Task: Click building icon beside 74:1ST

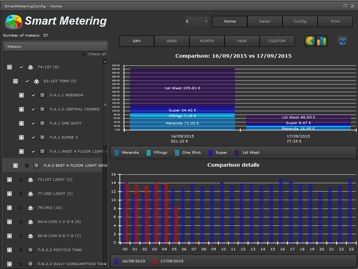Action: [31, 67]
